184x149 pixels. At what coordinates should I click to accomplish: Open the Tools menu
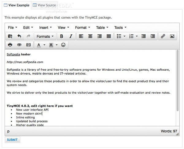[x=120, y=28]
